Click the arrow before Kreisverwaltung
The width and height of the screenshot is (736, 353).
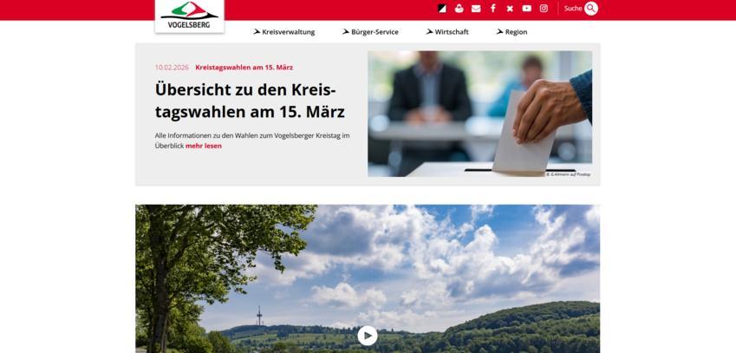[257, 31]
